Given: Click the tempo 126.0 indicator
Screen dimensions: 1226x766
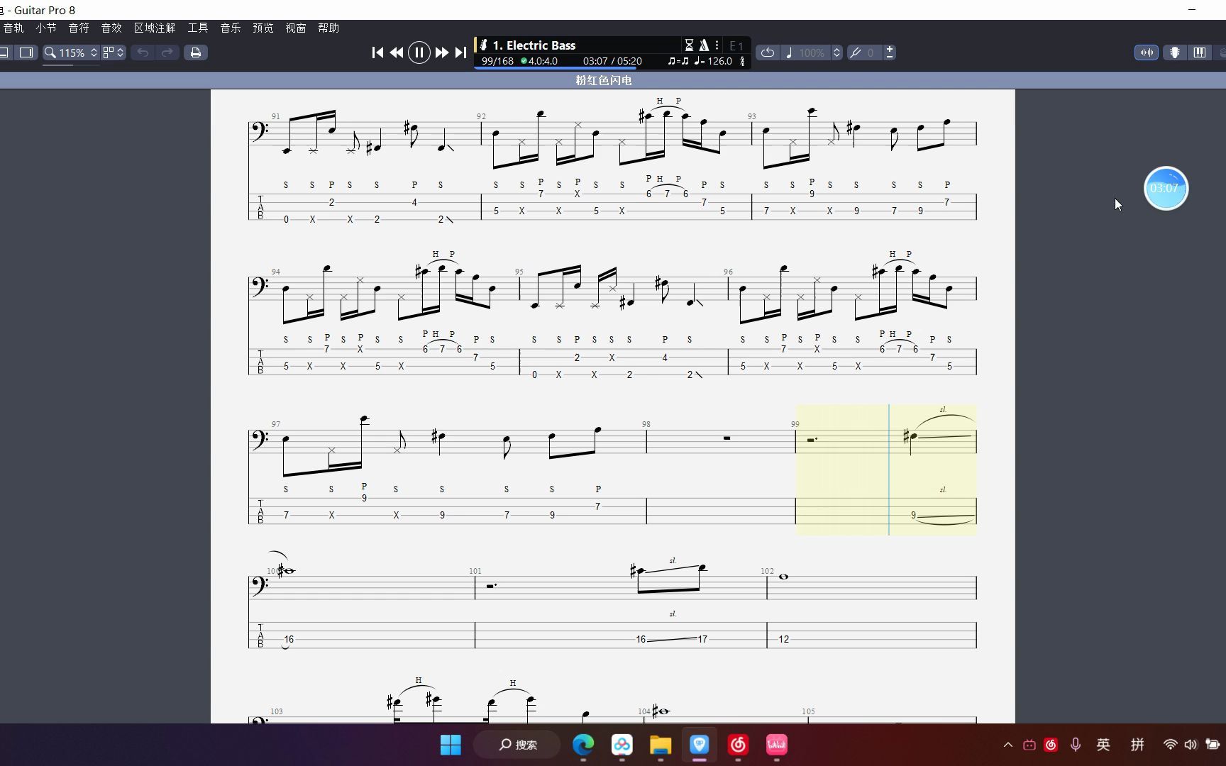Looking at the screenshot, I should [713, 61].
